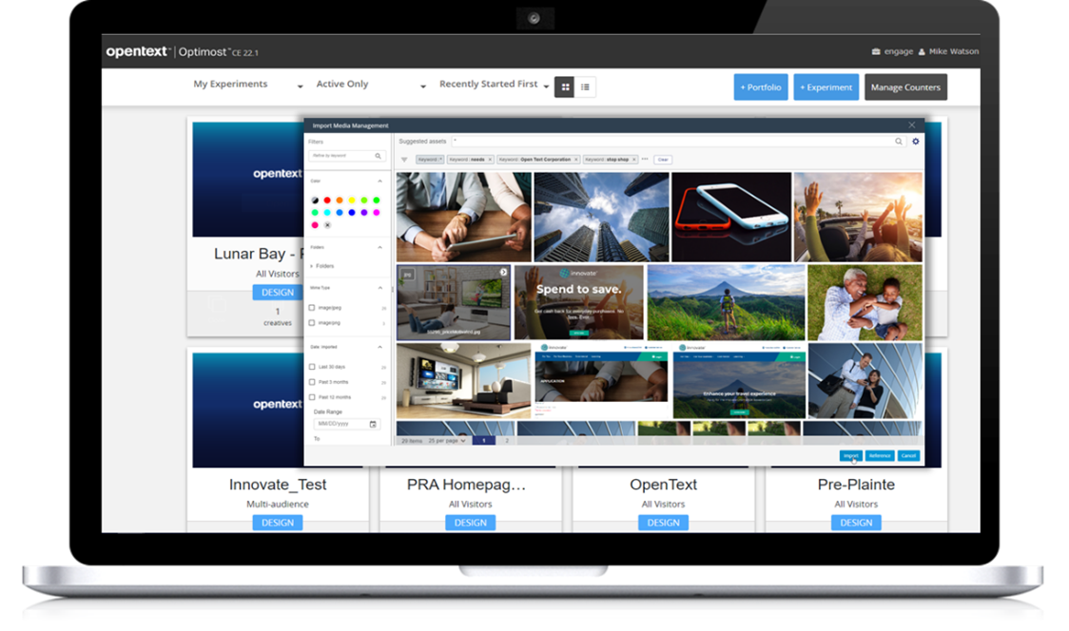Image resolution: width=1069 pixels, height=631 pixels.
Task: Click the Reference button in dialog
Action: coord(880,456)
